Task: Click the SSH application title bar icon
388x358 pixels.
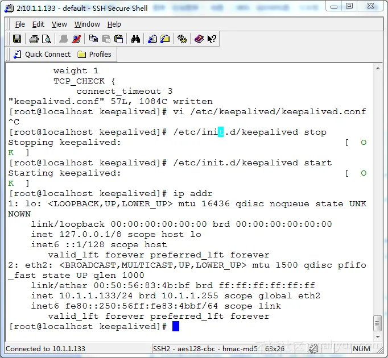Action: point(9,8)
